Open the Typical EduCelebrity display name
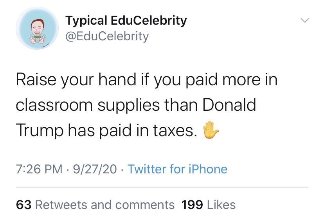Screen dimensions: 324x218 126,20
